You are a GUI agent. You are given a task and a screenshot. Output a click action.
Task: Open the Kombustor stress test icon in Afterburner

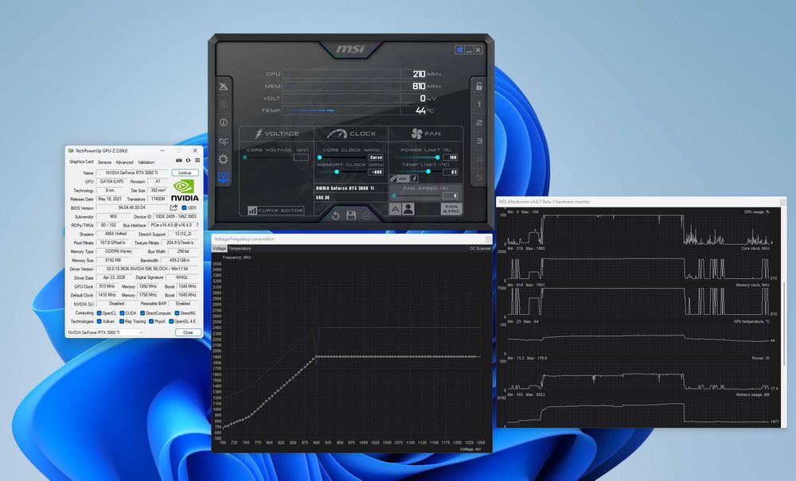224,87
